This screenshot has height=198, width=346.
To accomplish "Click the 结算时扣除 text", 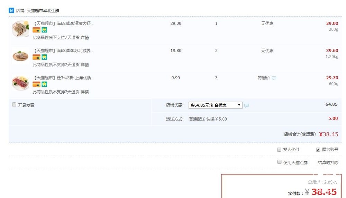I will (328, 162).
